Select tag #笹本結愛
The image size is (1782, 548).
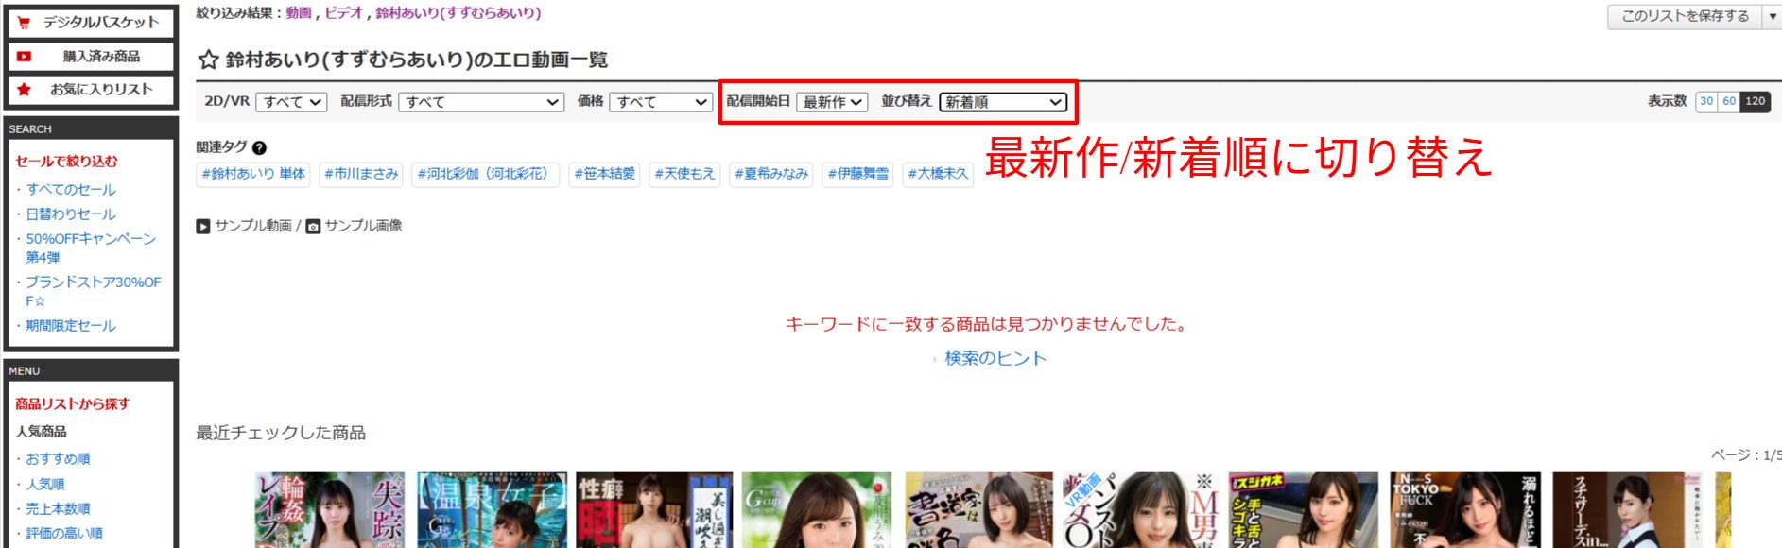coord(605,174)
